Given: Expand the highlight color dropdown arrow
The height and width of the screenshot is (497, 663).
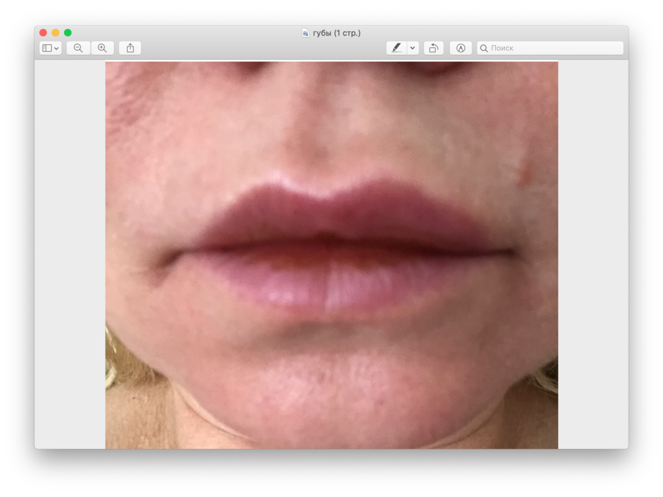Looking at the screenshot, I should click(x=412, y=48).
